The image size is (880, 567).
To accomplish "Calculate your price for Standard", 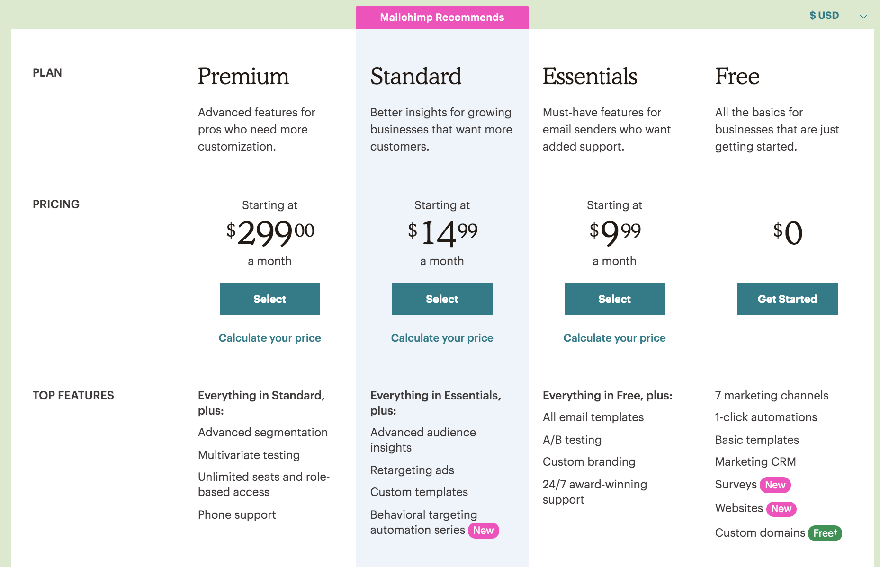I will click(442, 338).
